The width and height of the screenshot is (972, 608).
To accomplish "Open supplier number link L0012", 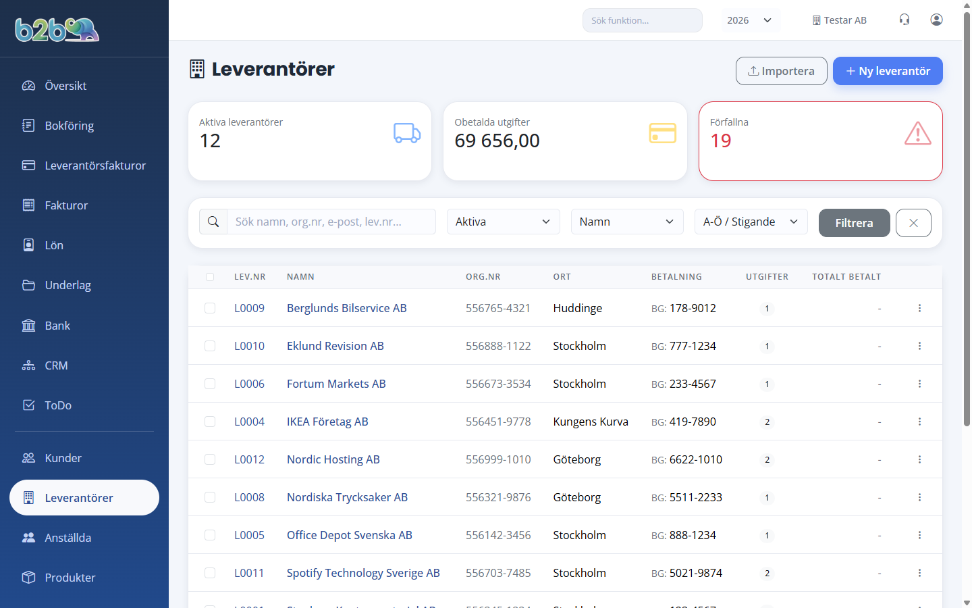I will [249, 459].
